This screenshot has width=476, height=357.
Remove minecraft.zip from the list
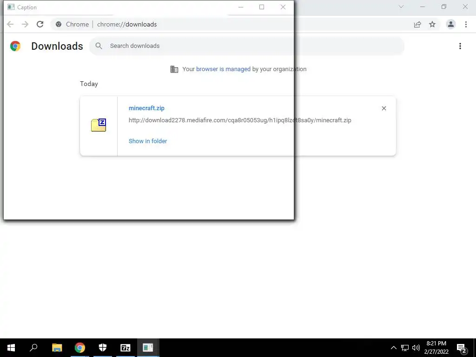click(383, 108)
